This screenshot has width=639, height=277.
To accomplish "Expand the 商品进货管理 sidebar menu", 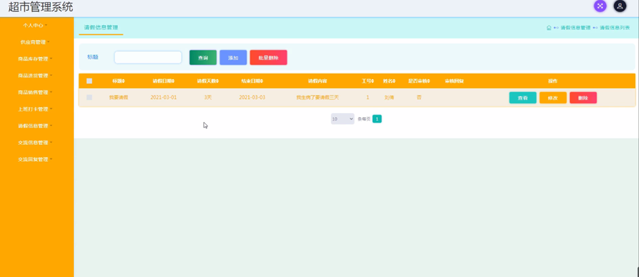I will 35,75.
